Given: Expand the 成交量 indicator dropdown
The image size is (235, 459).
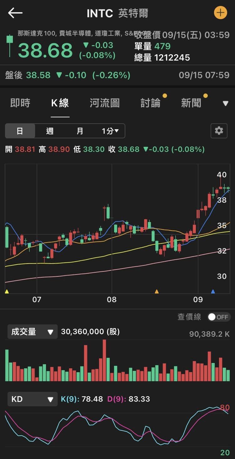Looking at the screenshot, I should point(33,332).
